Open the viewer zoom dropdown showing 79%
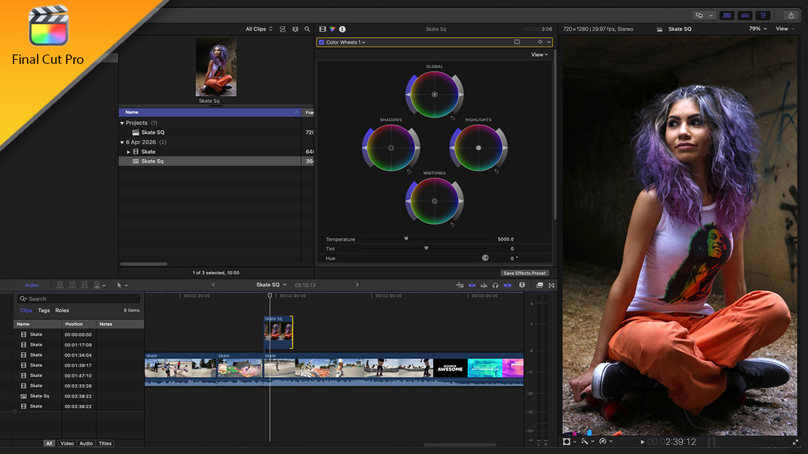 coord(755,29)
